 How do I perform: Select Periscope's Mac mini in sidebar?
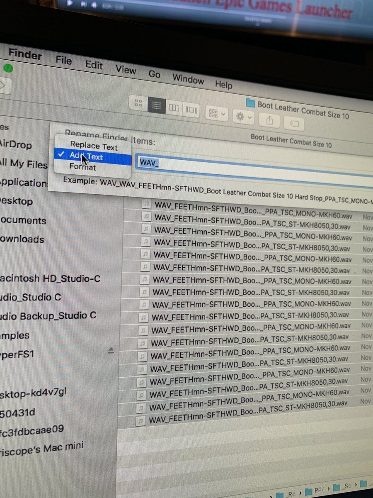(x=41, y=449)
